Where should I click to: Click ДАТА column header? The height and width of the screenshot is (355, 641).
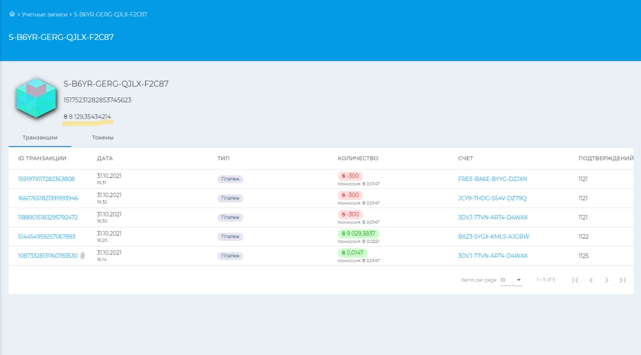point(105,158)
